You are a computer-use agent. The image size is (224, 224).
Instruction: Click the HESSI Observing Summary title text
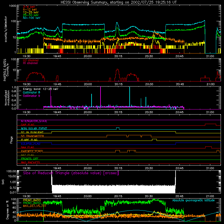click(x=119, y=3)
